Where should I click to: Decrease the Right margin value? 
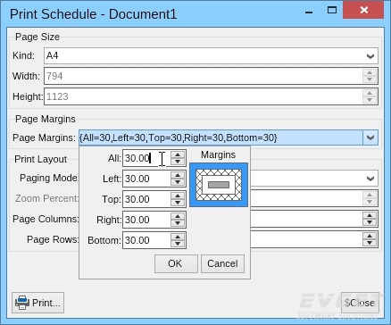point(178,223)
